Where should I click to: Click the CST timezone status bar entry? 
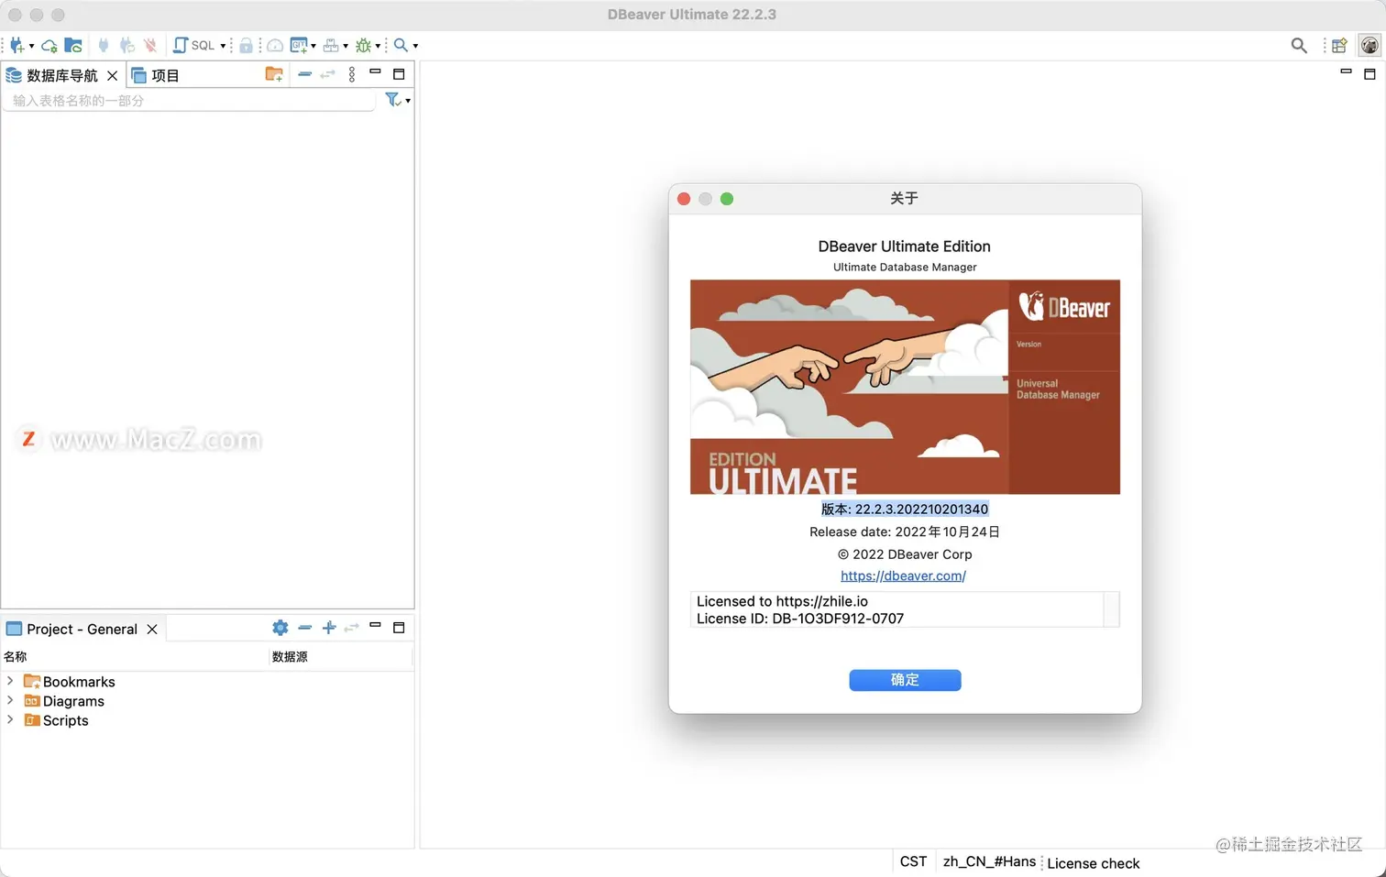(913, 861)
